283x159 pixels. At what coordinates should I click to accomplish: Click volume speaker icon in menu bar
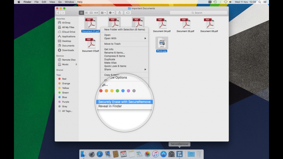click(231, 2)
